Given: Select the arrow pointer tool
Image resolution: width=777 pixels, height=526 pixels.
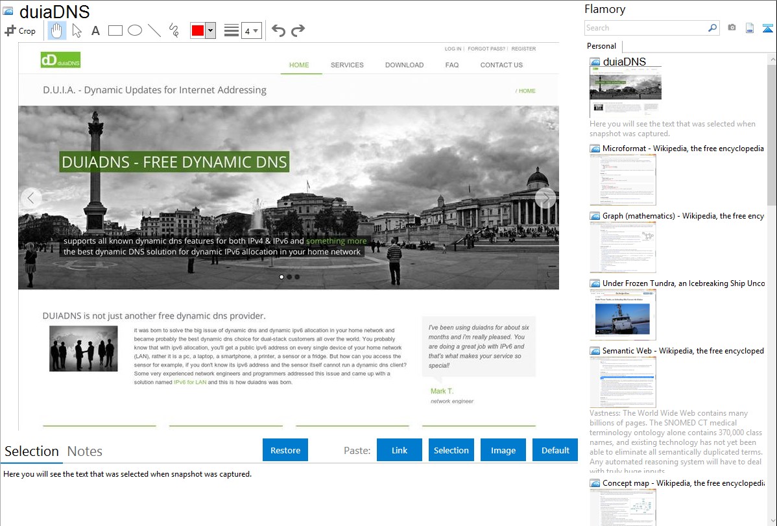Looking at the screenshot, I should (x=77, y=30).
